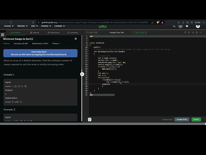The height and width of the screenshot is (155, 206).
Task: Click 'Average Time: 20m' text
Action: (117, 33)
